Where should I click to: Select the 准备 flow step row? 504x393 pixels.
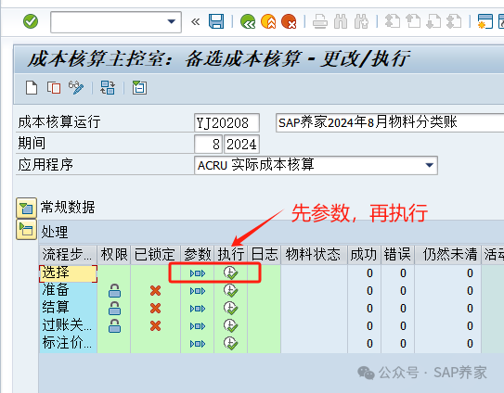(68, 291)
